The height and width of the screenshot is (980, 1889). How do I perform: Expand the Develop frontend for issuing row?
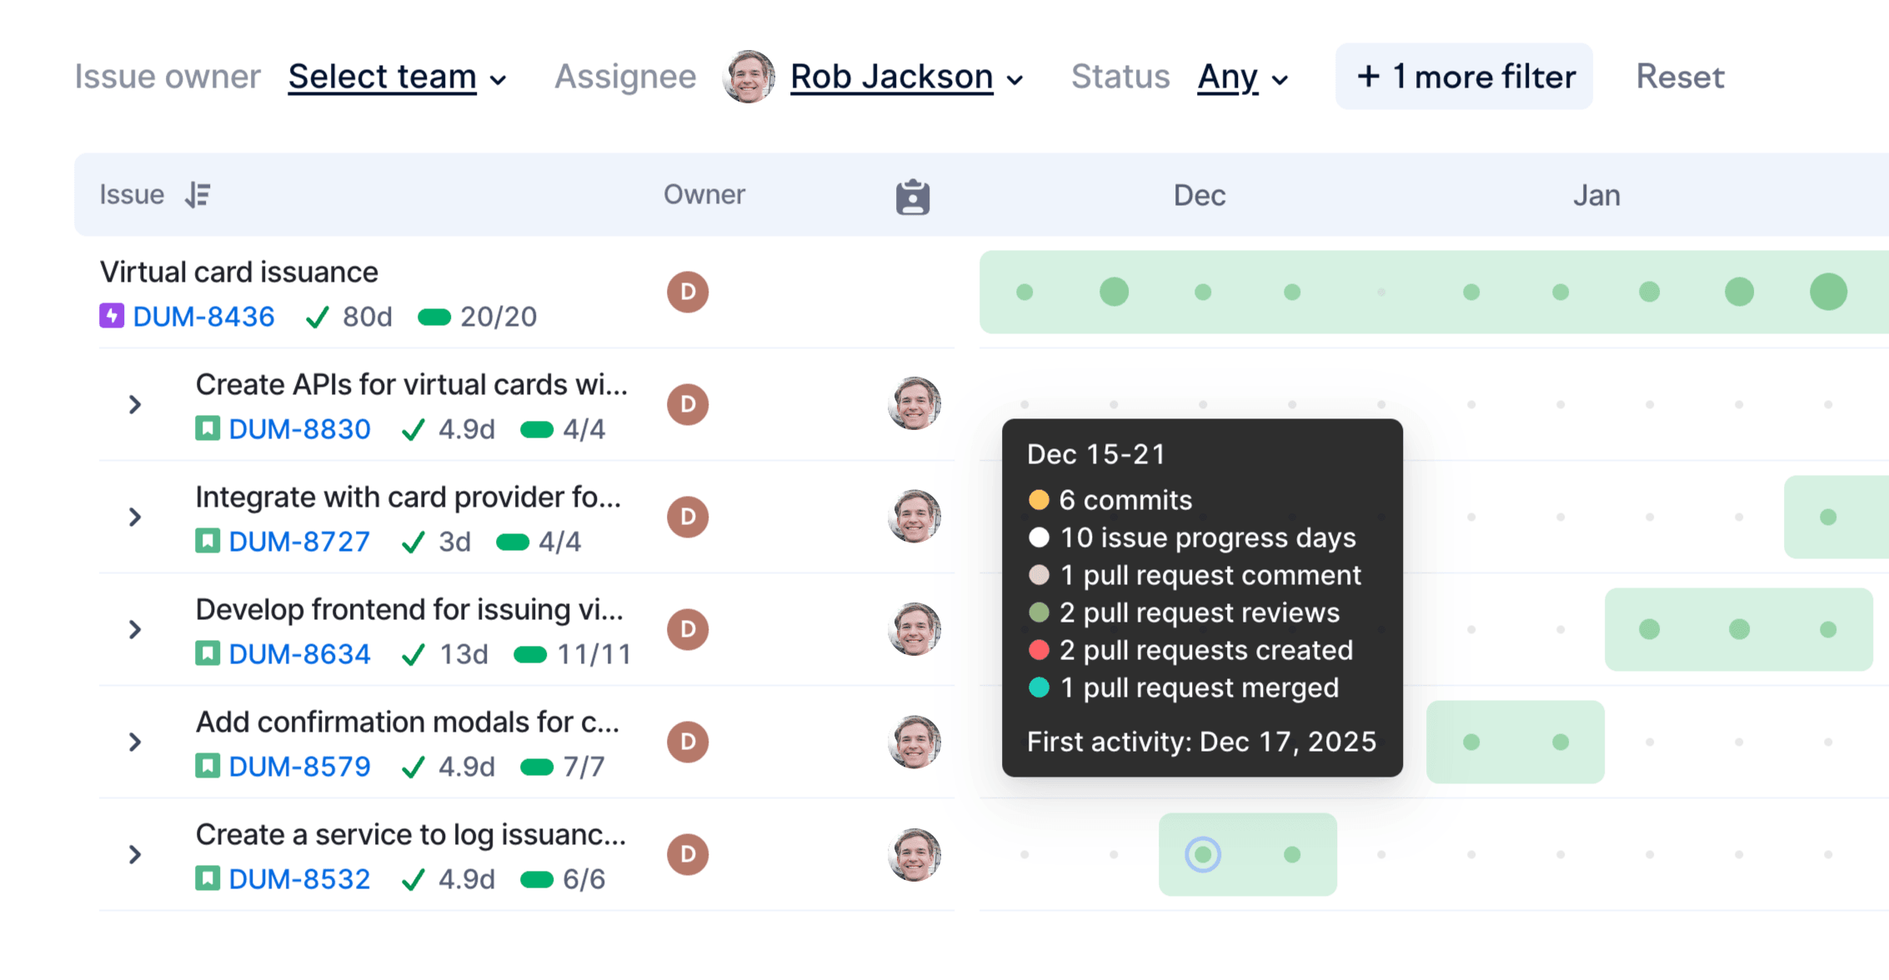[x=135, y=630]
